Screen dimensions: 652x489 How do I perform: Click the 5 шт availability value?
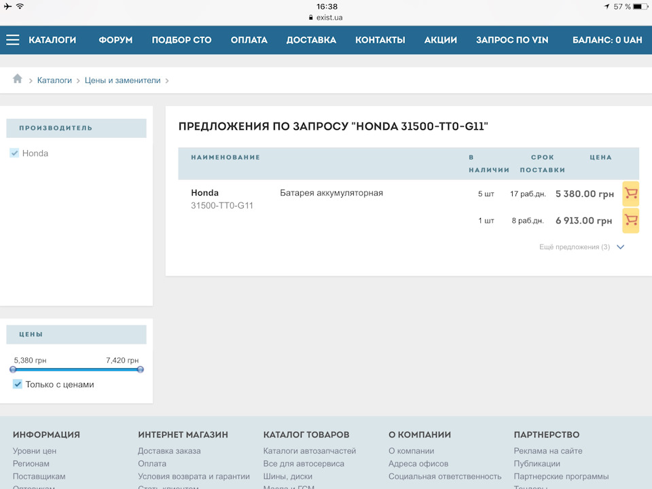(x=486, y=194)
